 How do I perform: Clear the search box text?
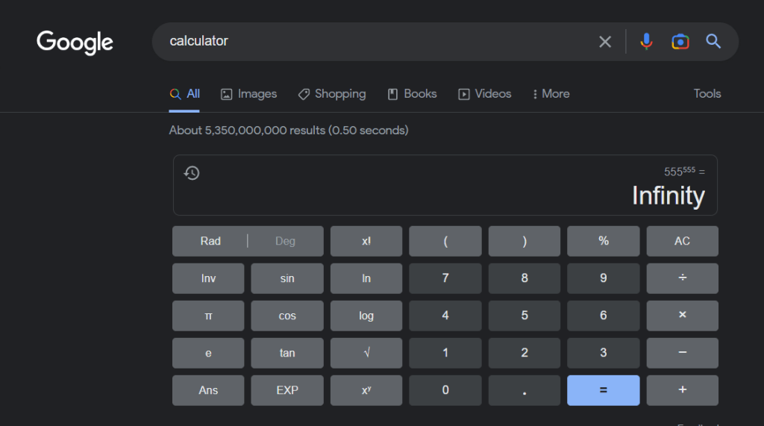coord(605,42)
